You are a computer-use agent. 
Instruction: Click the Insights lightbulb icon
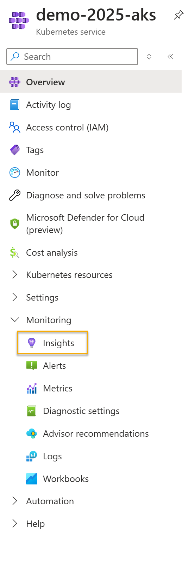(x=32, y=343)
